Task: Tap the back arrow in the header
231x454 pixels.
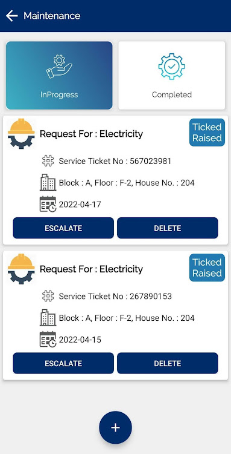Action: click(12, 16)
